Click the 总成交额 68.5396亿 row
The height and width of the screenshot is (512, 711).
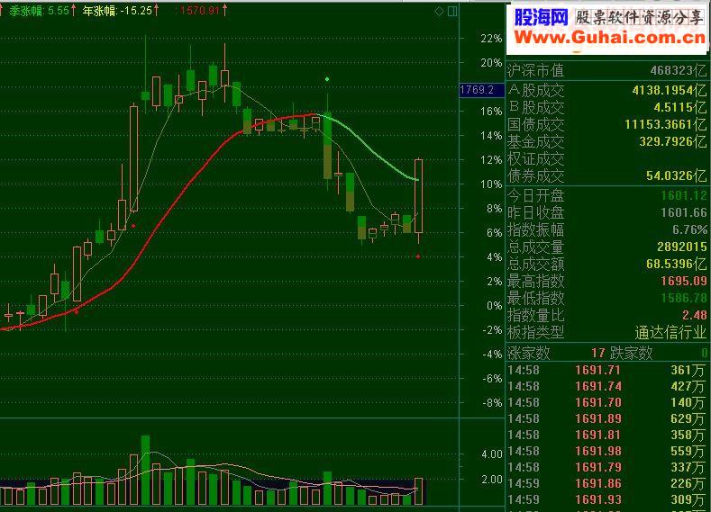pos(607,264)
